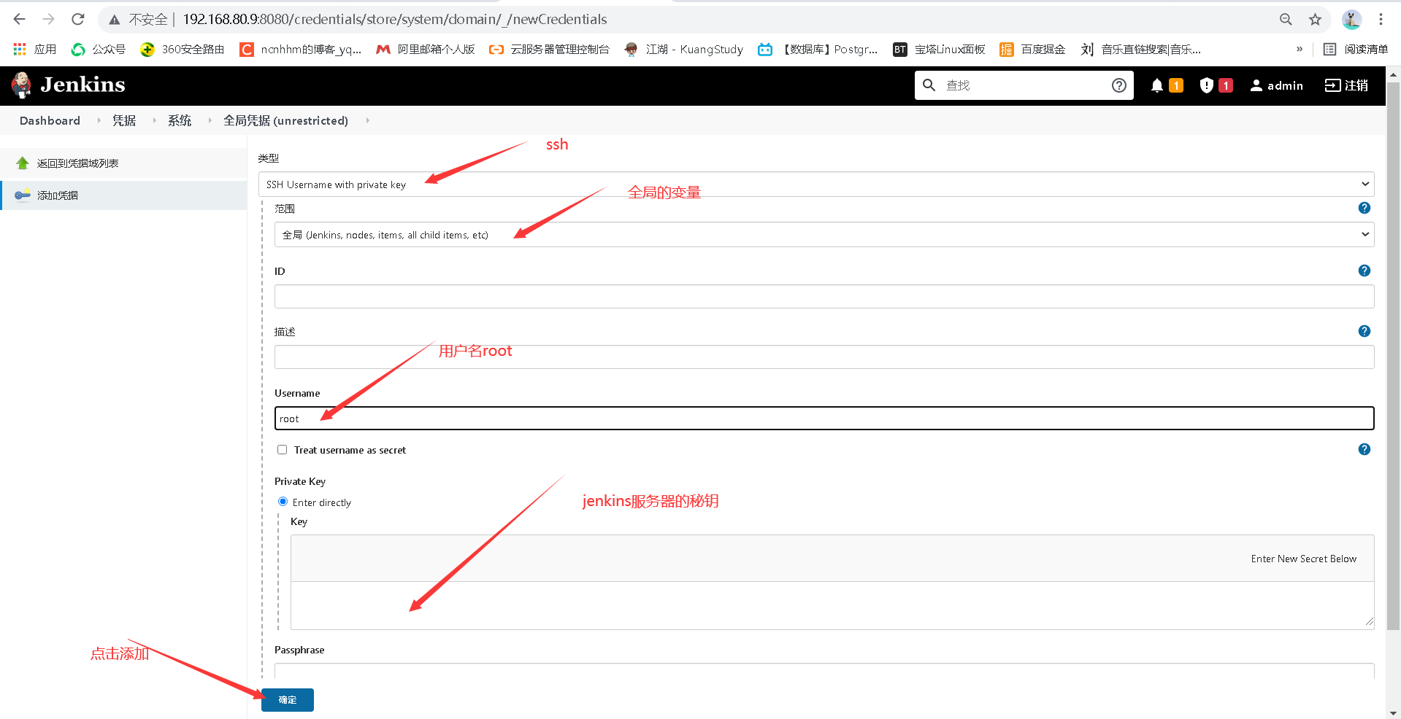
Task: Open the security warnings shield icon
Action: pyautogui.click(x=1205, y=85)
